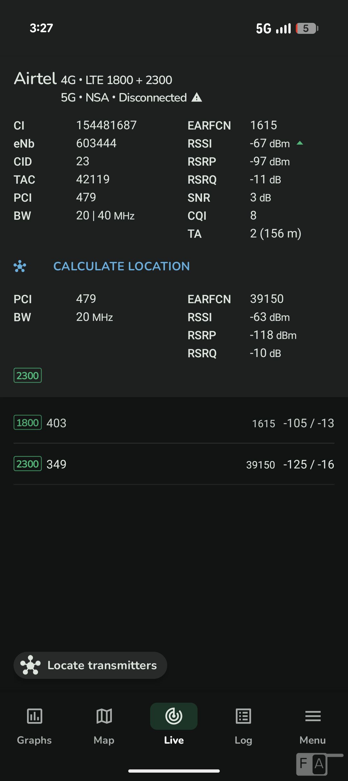Open the hamburger Menu
348x781 pixels.
(313, 724)
